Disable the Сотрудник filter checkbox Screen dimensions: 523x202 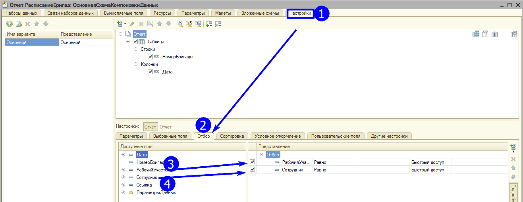point(253,170)
